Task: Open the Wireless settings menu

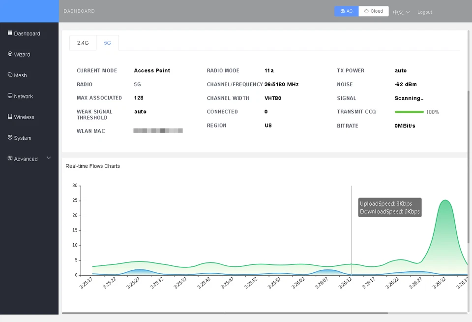Action: 24,117
